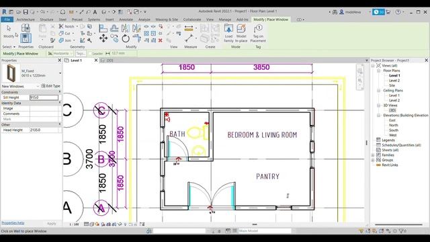Select Mirror - Draw Axis tool

pyautogui.click(x=136, y=28)
